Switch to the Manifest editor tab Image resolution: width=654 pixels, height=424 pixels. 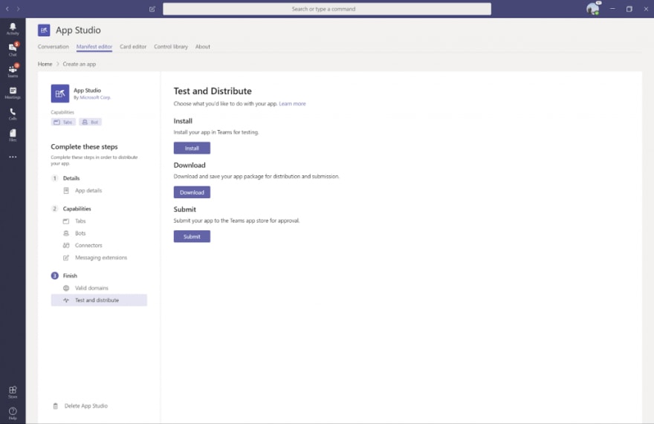pyautogui.click(x=94, y=47)
